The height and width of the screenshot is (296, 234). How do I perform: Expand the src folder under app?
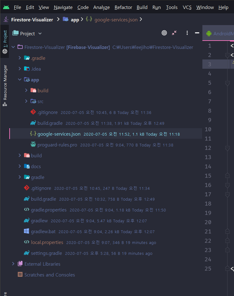point(26,102)
